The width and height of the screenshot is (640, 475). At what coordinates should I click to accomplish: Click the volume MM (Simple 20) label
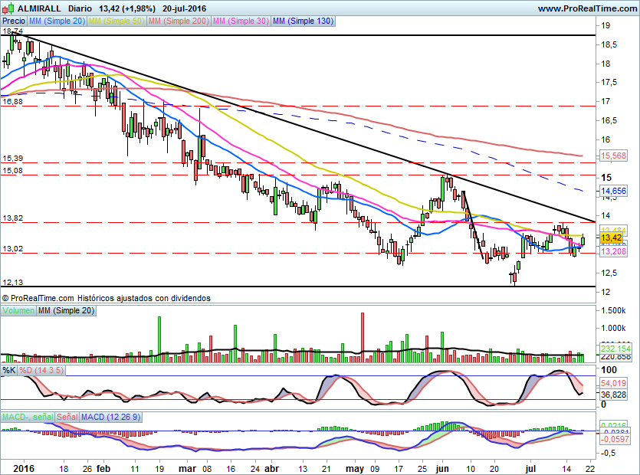(66, 310)
